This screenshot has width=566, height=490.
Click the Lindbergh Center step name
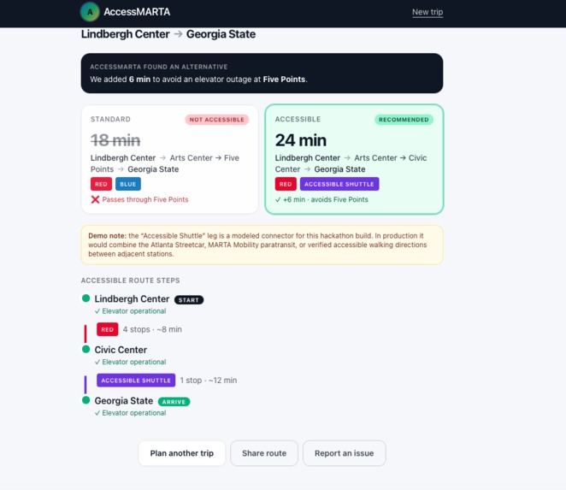[x=132, y=299]
